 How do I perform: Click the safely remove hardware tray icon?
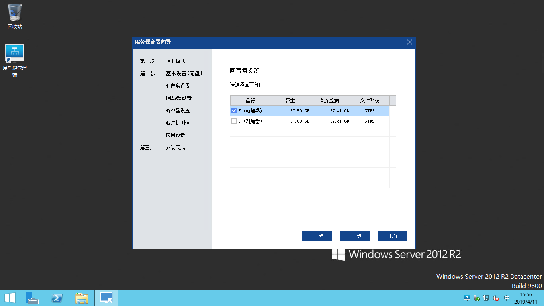pyautogui.click(x=477, y=298)
